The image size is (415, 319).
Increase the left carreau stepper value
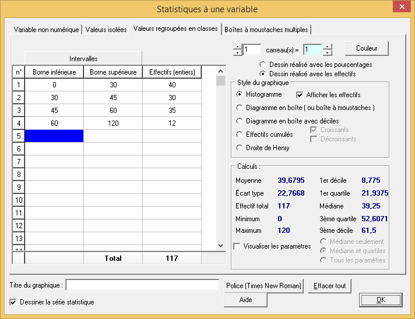(x=237, y=47)
